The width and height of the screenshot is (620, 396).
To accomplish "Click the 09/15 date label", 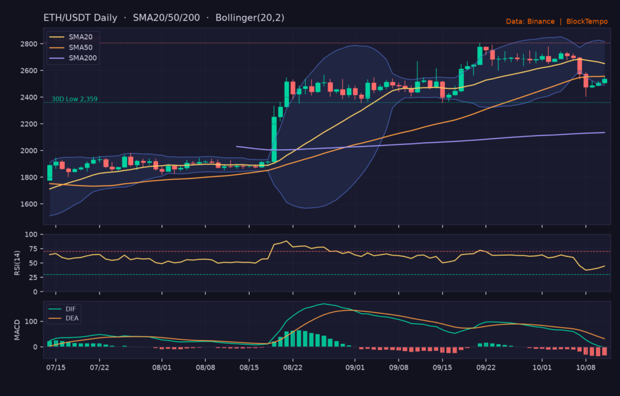I will point(443,367).
